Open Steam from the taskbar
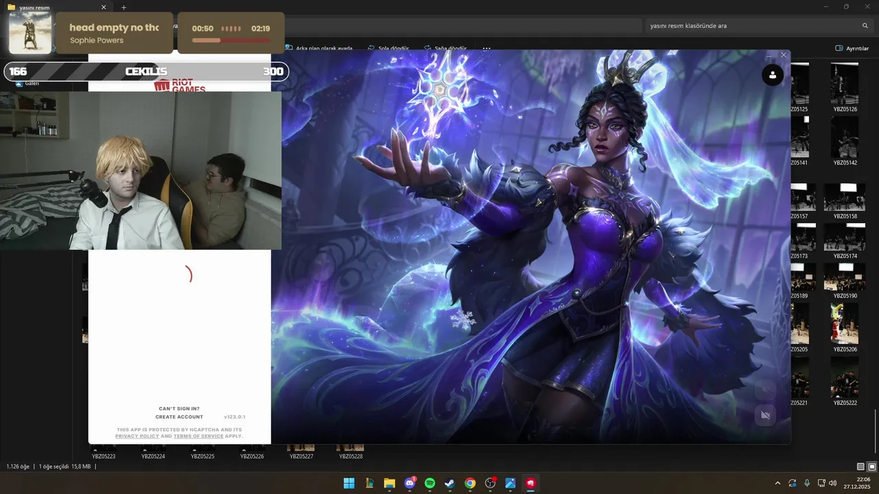Viewport: 879px width, 494px height. [x=450, y=483]
